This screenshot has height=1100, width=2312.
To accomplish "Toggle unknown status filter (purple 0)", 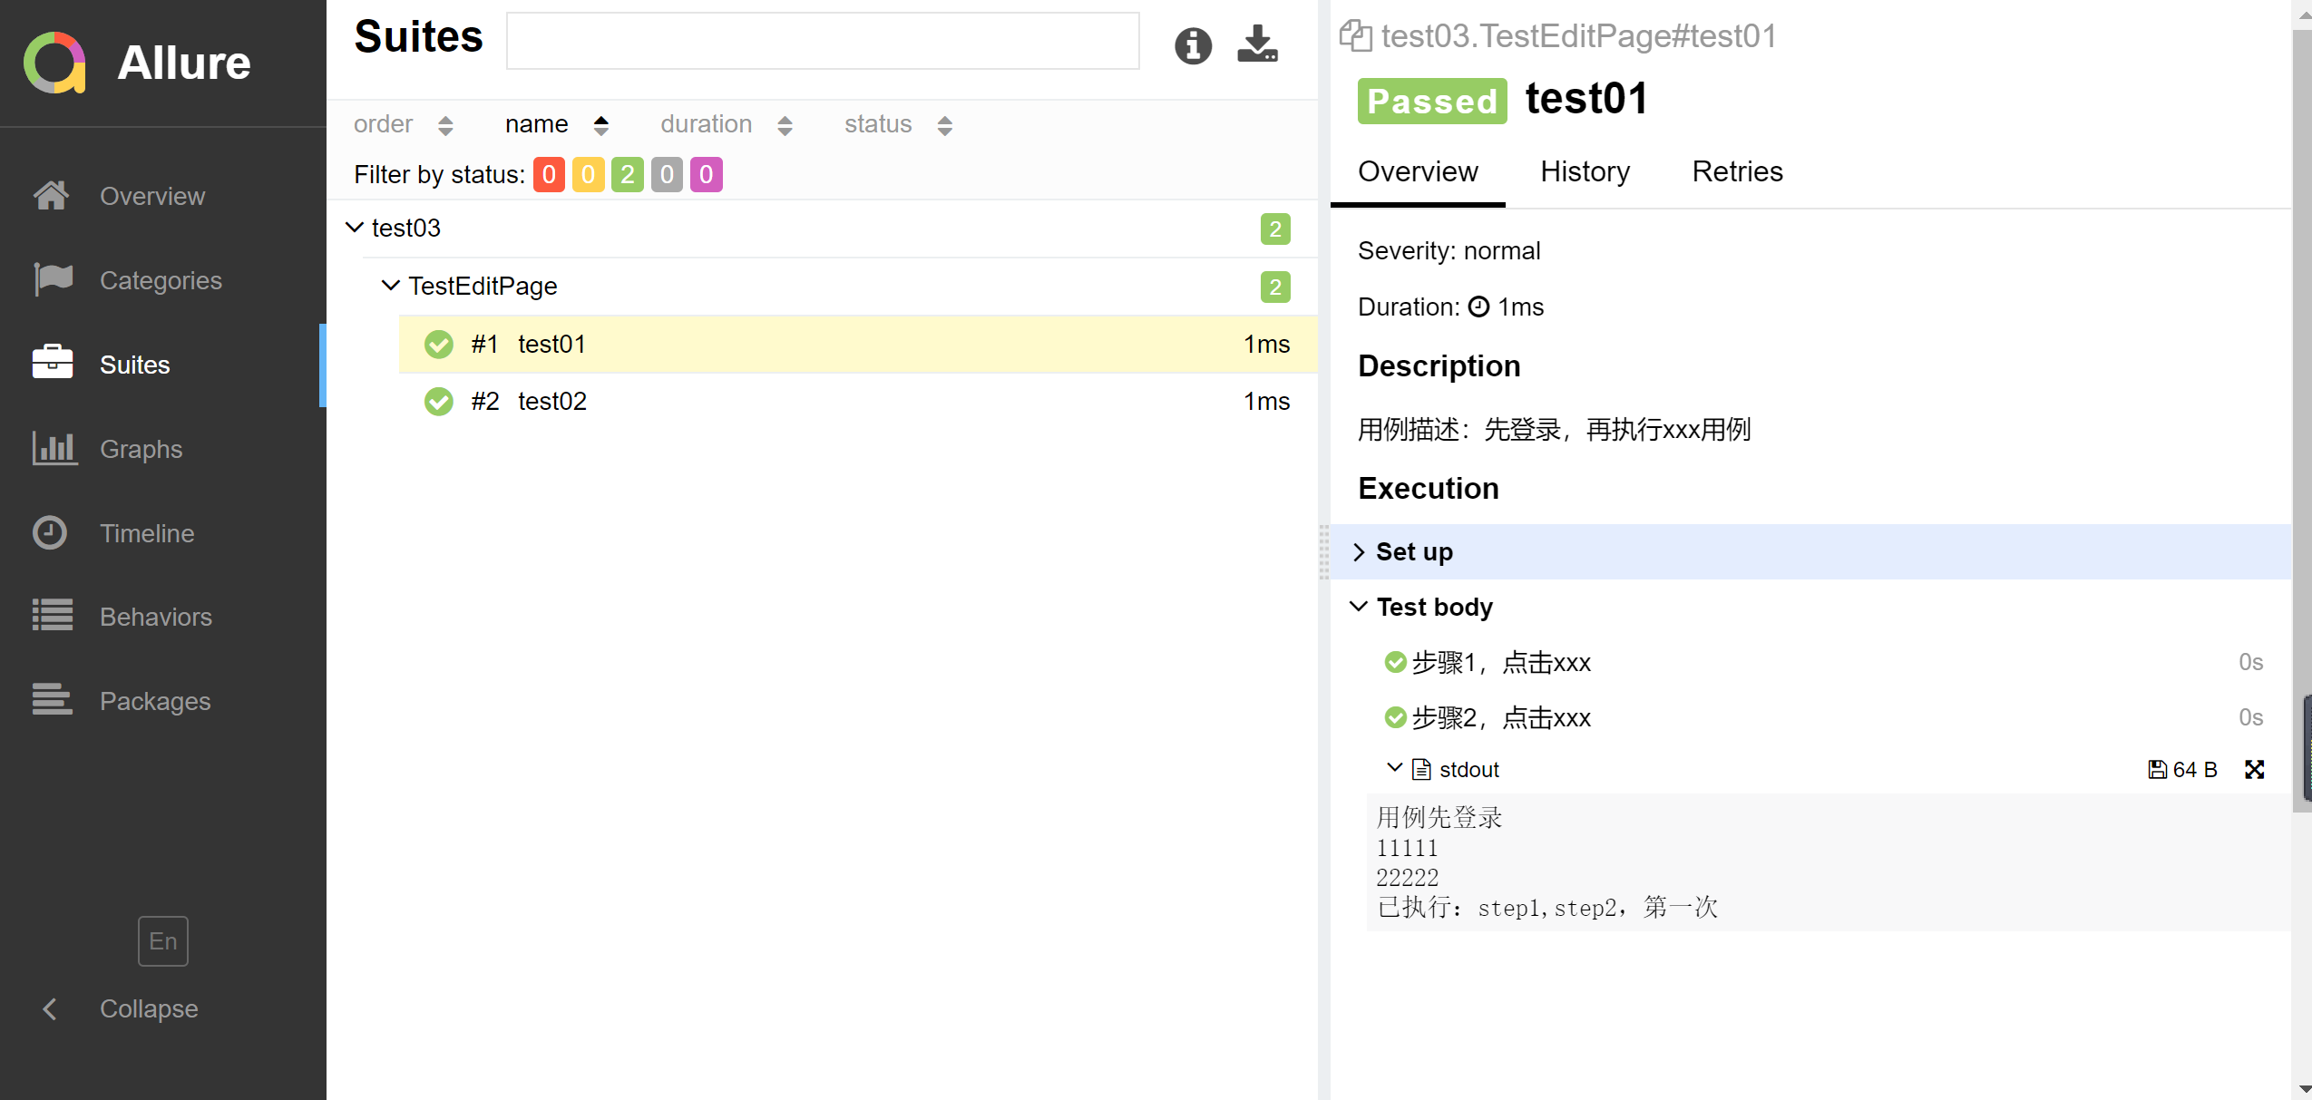I will pyautogui.click(x=707, y=174).
